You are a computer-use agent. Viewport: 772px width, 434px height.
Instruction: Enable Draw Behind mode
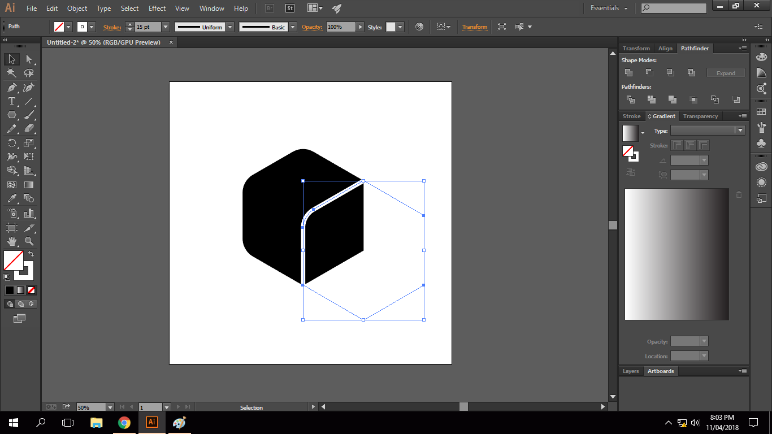click(x=21, y=304)
